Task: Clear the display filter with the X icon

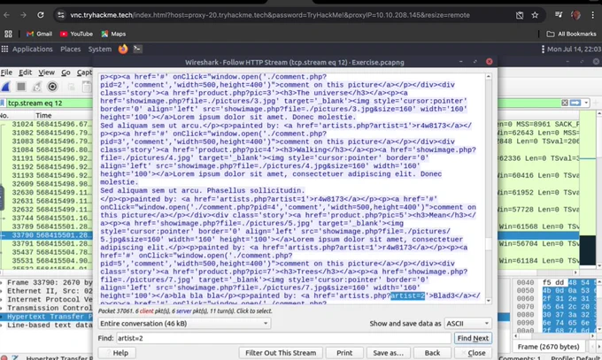Action: pos(565,103)
